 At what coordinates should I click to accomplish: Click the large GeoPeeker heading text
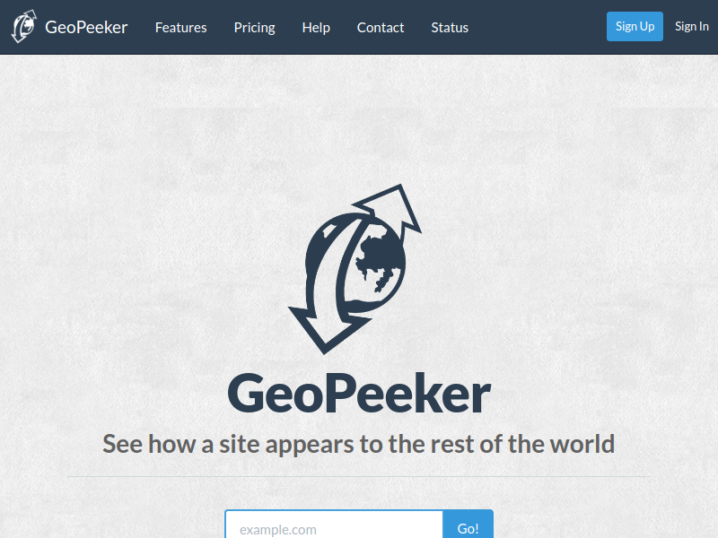pos(359,394)
